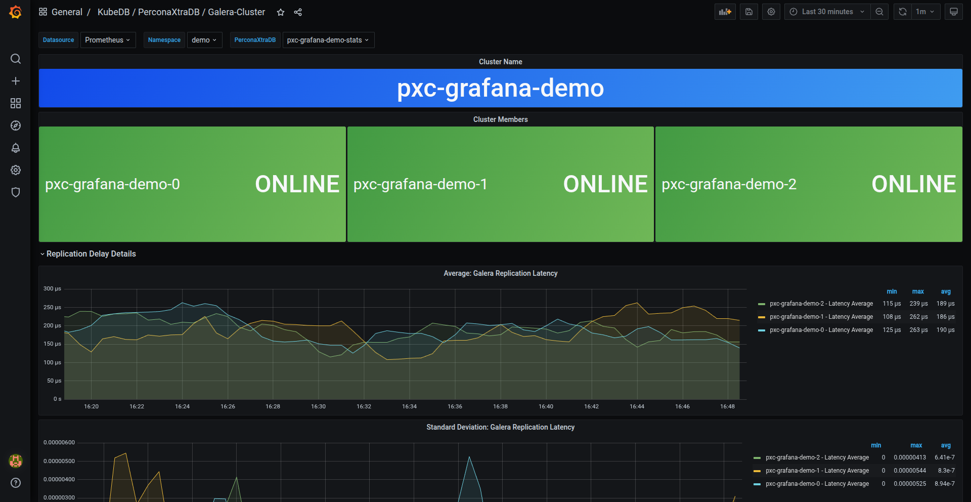Click the pxc-grafana-demo-2 ONLINE stat panel
Image resolution: width=971 pixels, height=502 pixels.
click(x=809, y=184)
